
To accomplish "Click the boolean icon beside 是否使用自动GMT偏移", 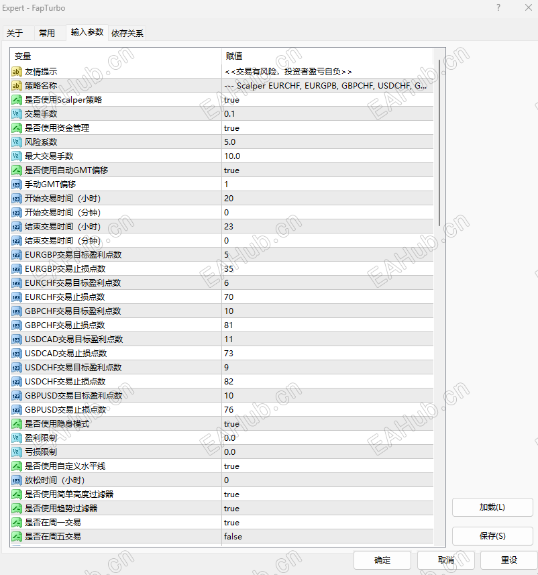I will coord(17,170).
